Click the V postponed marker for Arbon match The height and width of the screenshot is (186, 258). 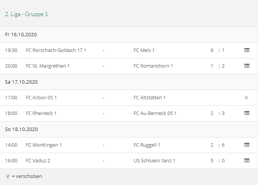(247, 97)
